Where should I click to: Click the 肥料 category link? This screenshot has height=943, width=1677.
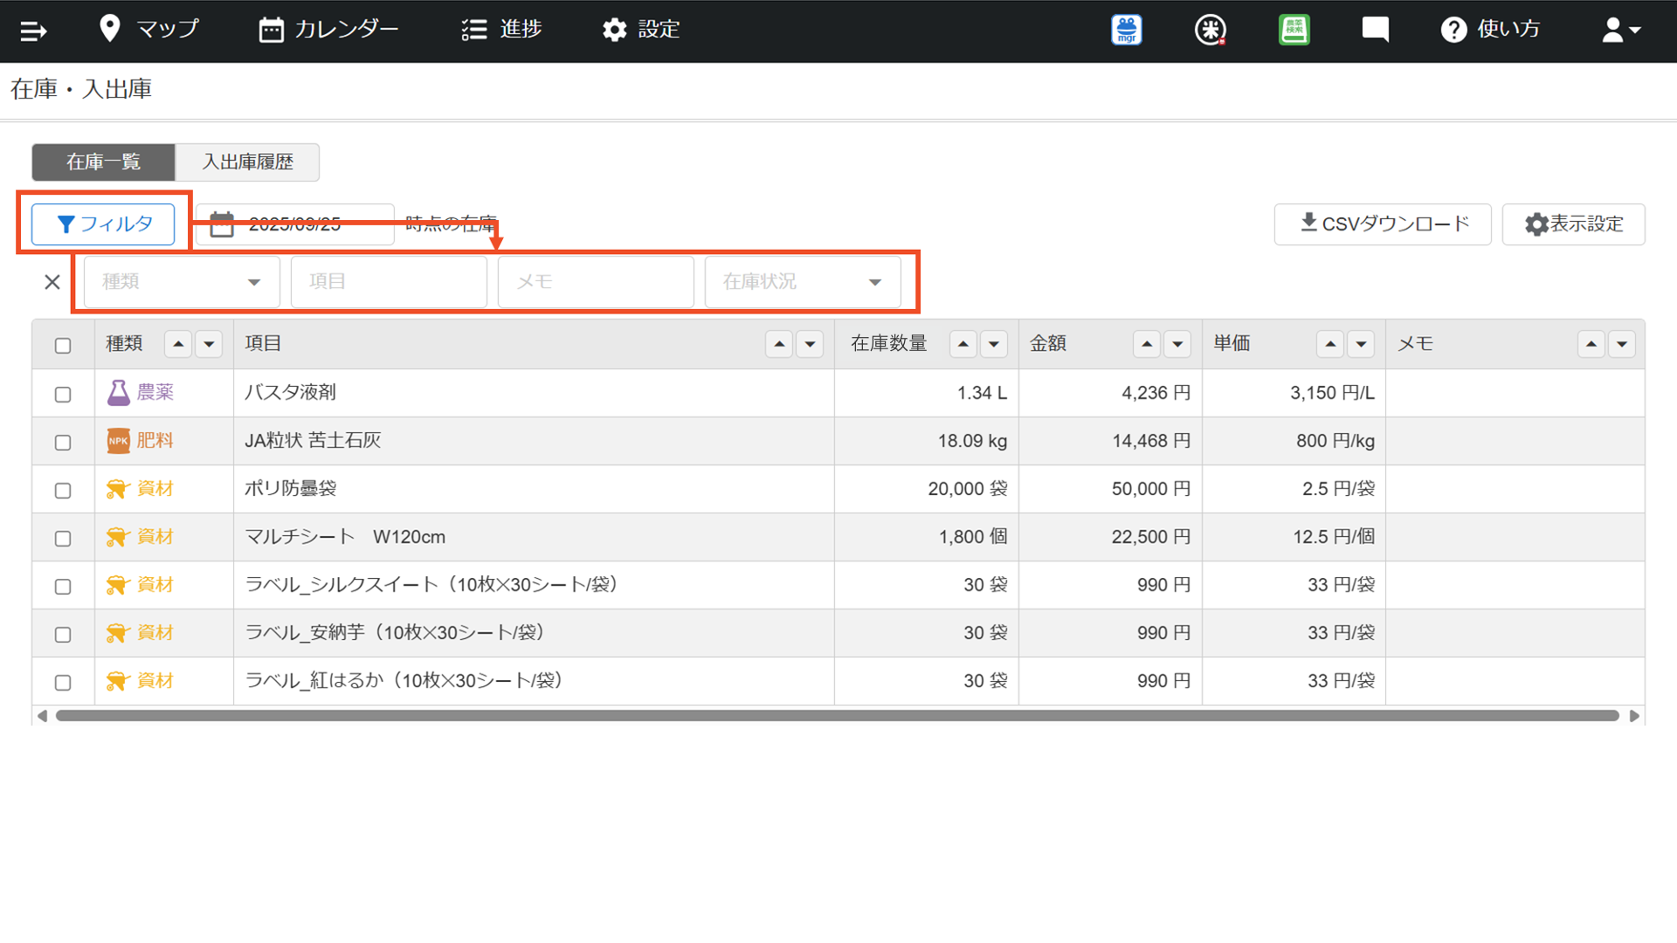[155, 441]
